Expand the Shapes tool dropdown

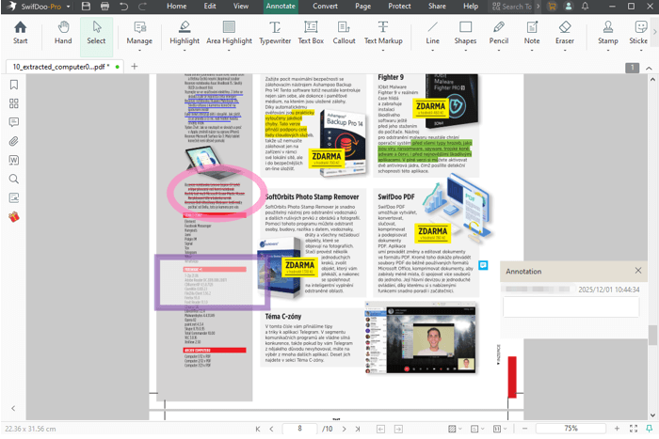465,51
